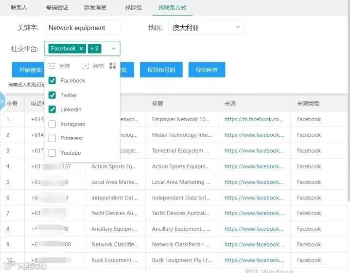The width and height of the screenshot is (350, 273).
Task: Open the facebook link for Ancillary Equipment
Action: click(254, 229)
